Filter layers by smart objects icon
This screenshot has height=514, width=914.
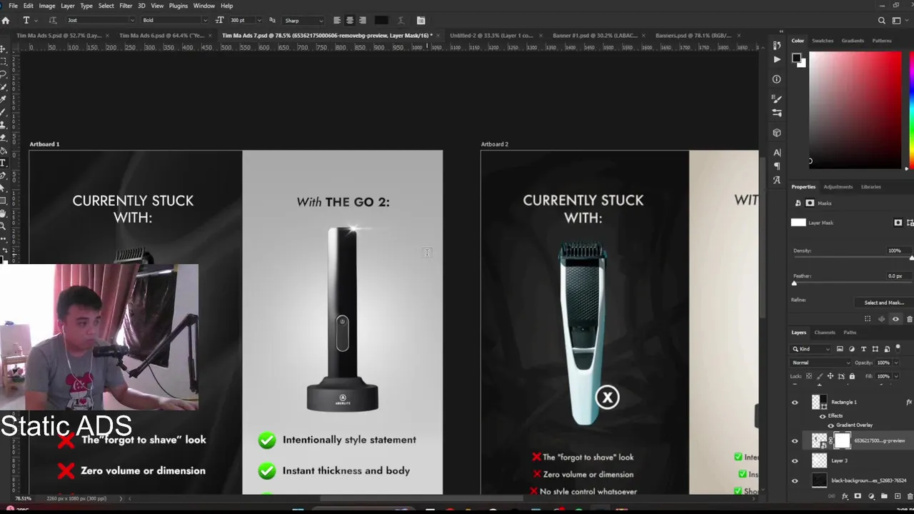(x=887, y=349)
